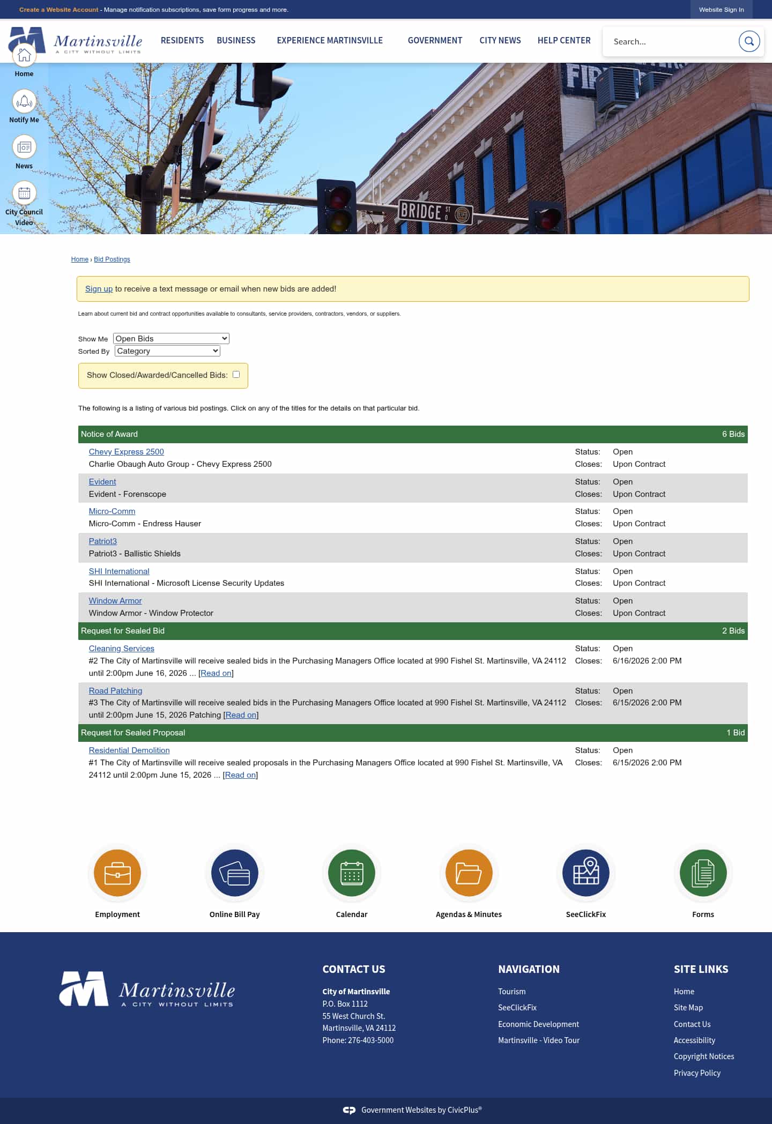Image resolution: width=772 pixels, height=1124 pixels.
Task: Click Government Websites by CivicPlus link
Action: (x=421, y=1110)
